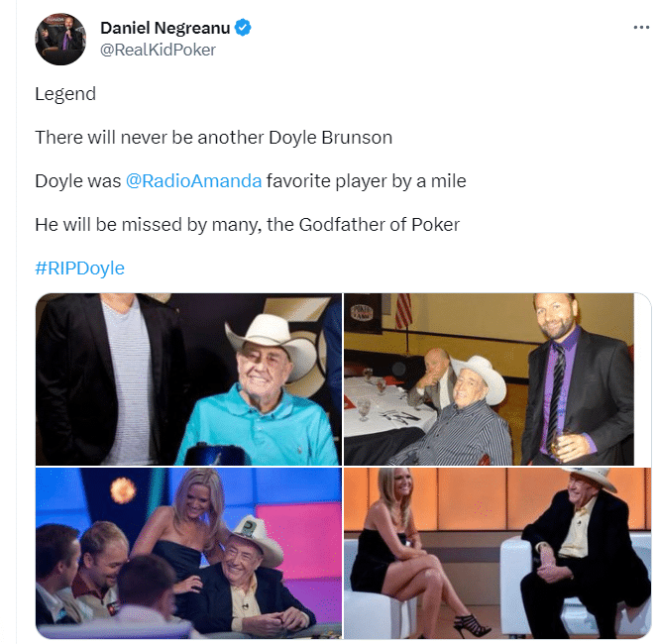Screen dimensions: 657x644
Task: Open the Daniel Negreanu display name profile link
Action: coord(165,28)
